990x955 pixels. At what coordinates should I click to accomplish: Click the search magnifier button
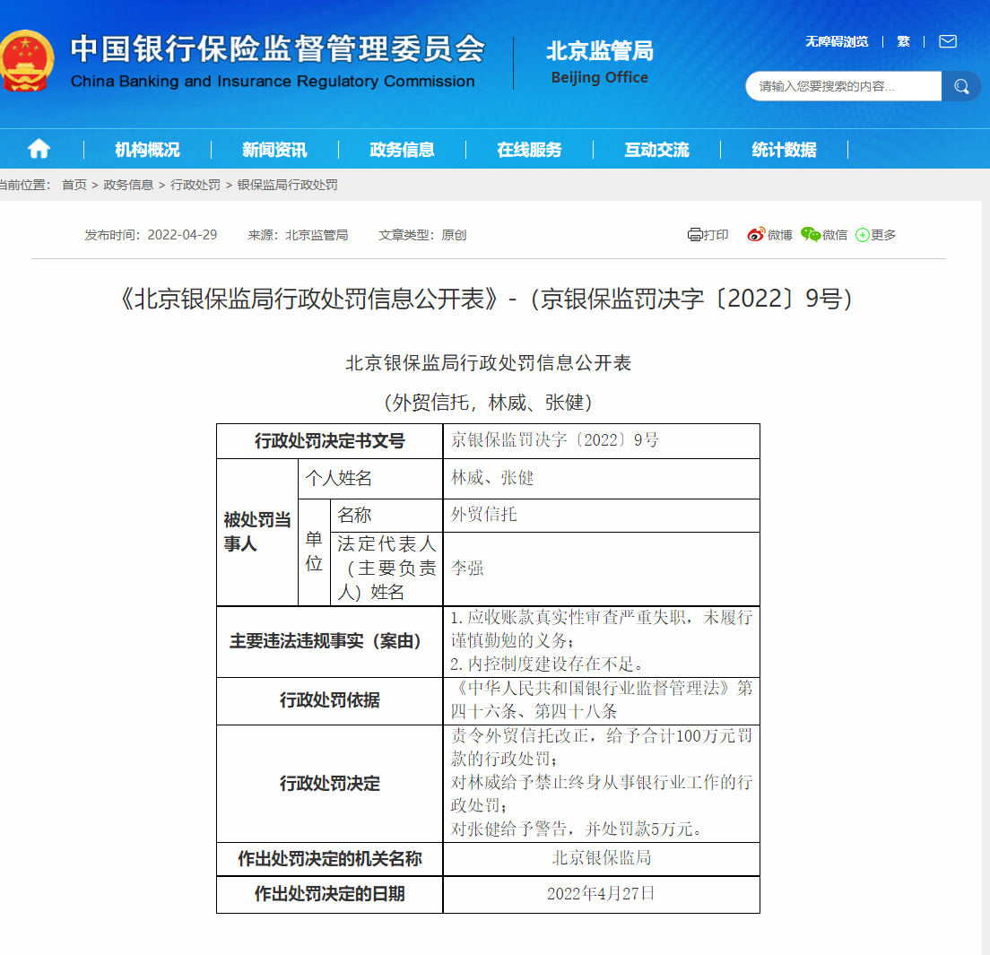click(x=961, y=86)
